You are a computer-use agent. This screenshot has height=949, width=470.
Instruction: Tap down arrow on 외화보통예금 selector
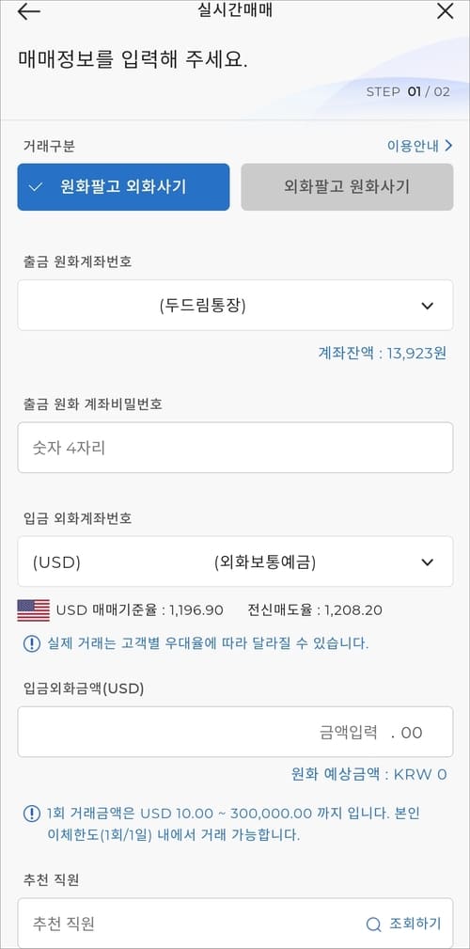coord(428,562)
